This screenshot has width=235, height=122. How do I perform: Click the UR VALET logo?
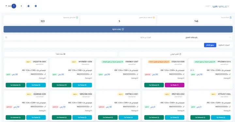[221, 7]
